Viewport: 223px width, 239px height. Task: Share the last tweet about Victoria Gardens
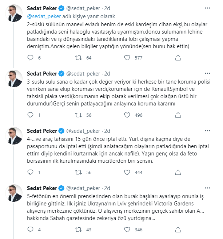point(178,230)
